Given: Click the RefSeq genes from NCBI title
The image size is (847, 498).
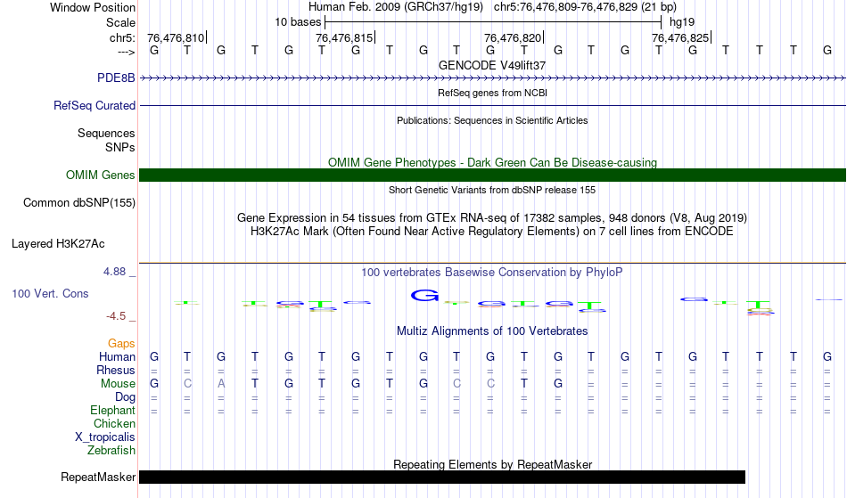Looking at the screenshot, I should click(492, 93).
